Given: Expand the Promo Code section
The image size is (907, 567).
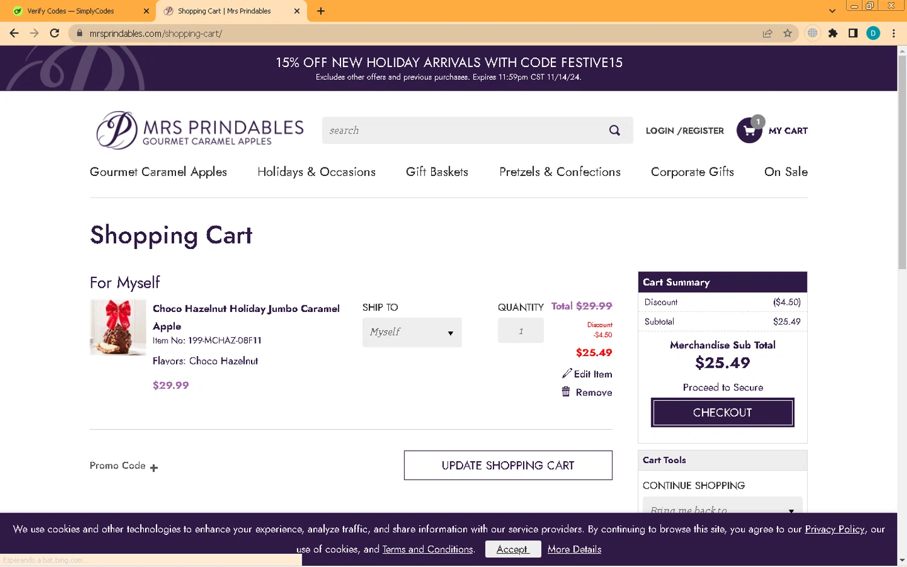Looking at the screenshot, I should click(154, 467).
